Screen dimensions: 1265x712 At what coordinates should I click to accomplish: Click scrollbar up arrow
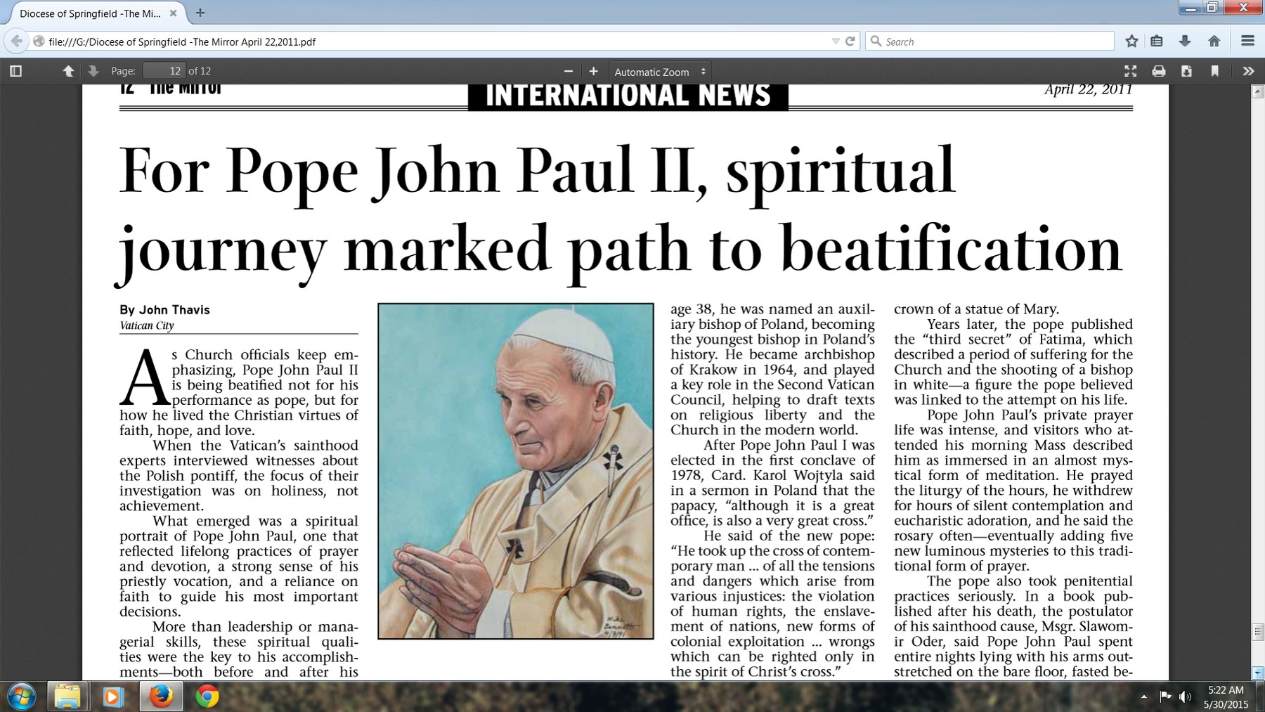coord(1258,91)
